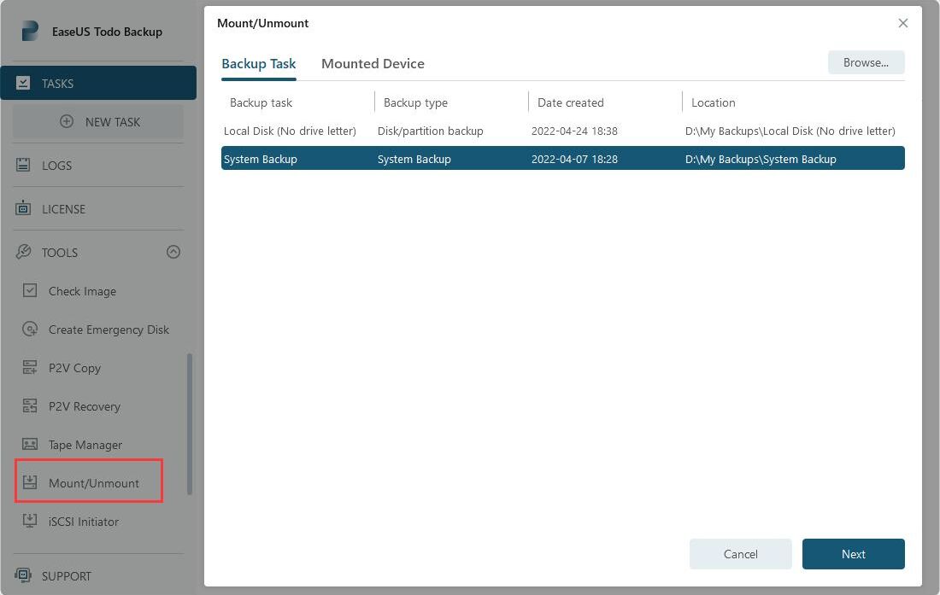Open Tape Manager tool label

pyautogui.click(x=85, y=445)
